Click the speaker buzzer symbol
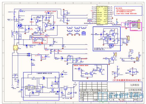The width and height of the screenshot is (146, 104). tap(132, 51)
